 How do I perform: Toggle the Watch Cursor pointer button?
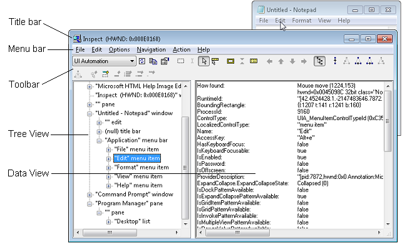click(x=204, y=61)
